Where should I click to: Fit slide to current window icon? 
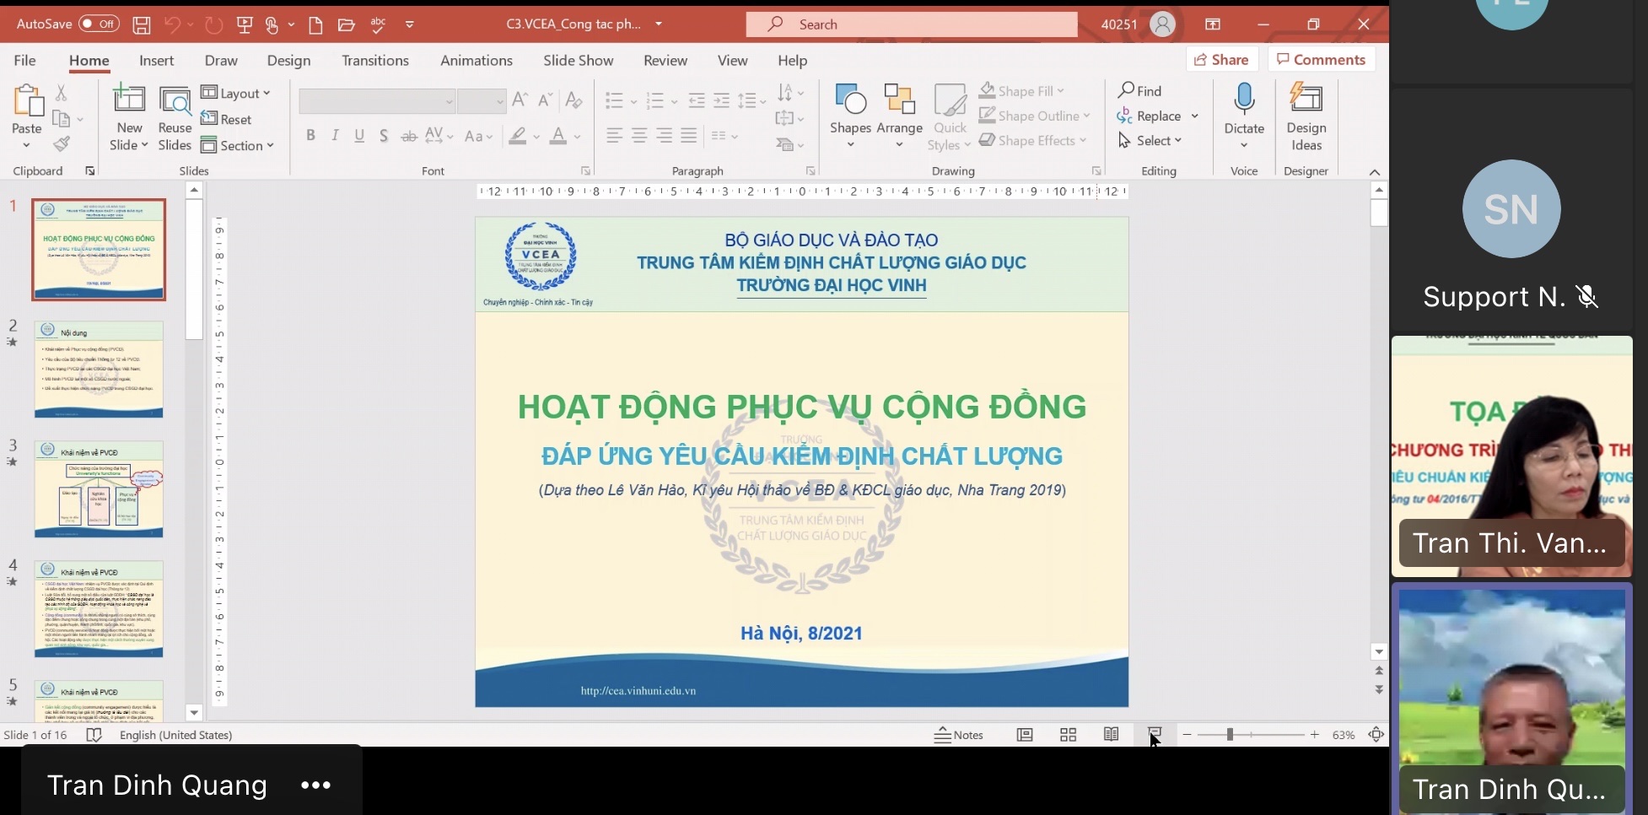pyautogui.click(x=1376, y=735)
